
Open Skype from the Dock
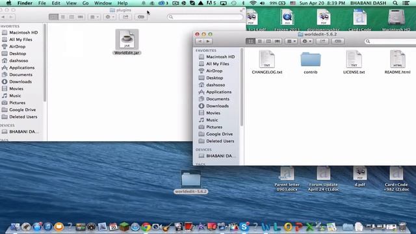[244, 227]
